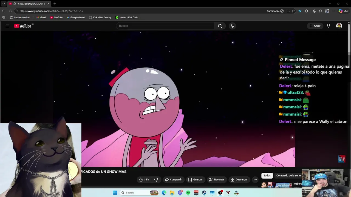Open browser Settings and more menu

tap(333, 11)
